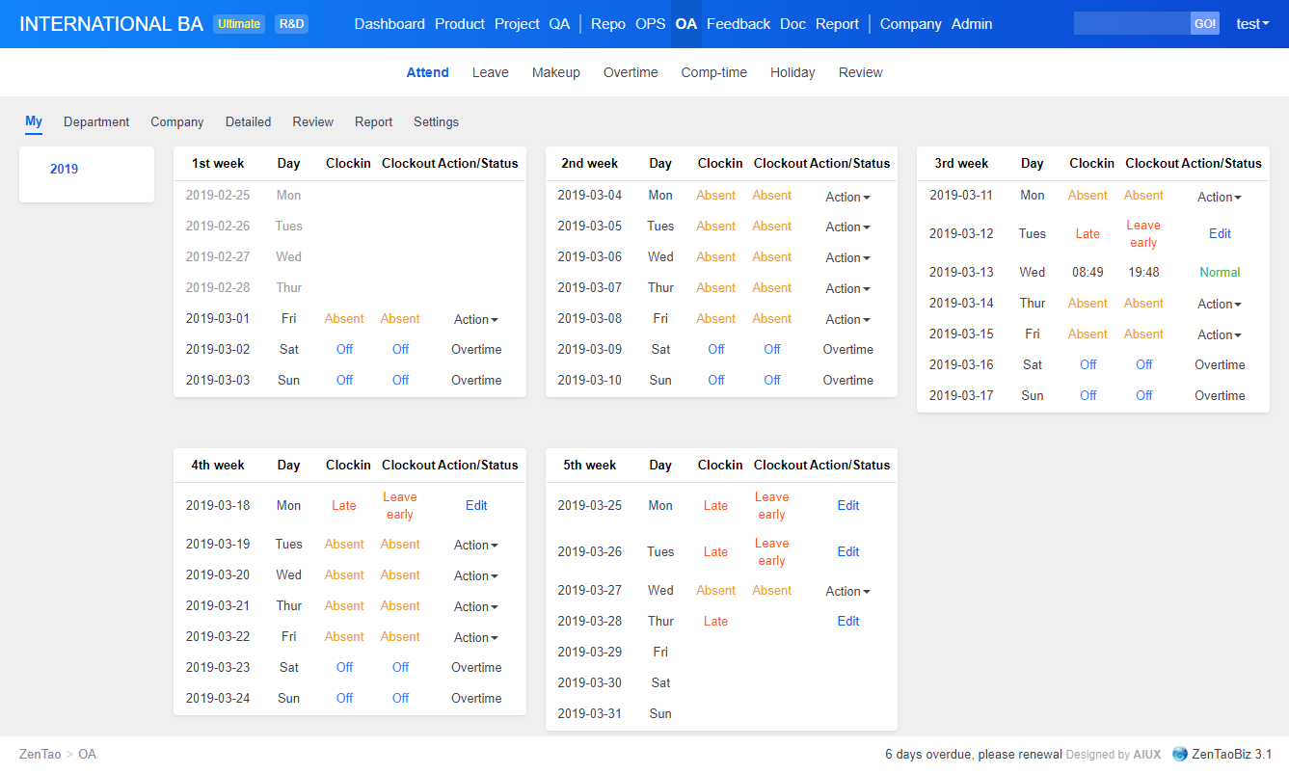Go to the Dashboard menu
1289x774 pixels.
point(389,24)
